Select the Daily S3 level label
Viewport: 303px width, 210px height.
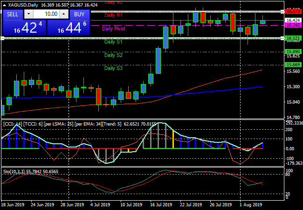(x=113, y=69)
